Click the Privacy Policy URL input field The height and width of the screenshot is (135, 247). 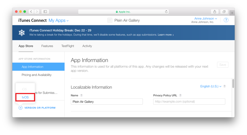(189, 102)
